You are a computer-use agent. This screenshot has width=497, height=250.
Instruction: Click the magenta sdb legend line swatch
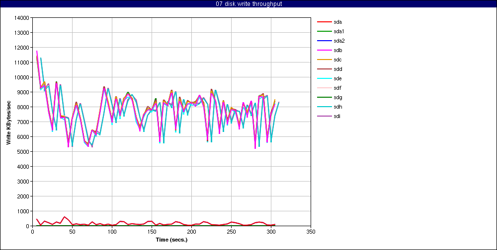pos(324,50)
